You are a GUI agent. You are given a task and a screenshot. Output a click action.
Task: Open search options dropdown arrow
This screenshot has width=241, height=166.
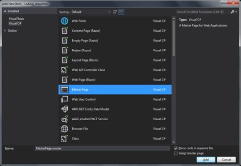pos(236,12)
